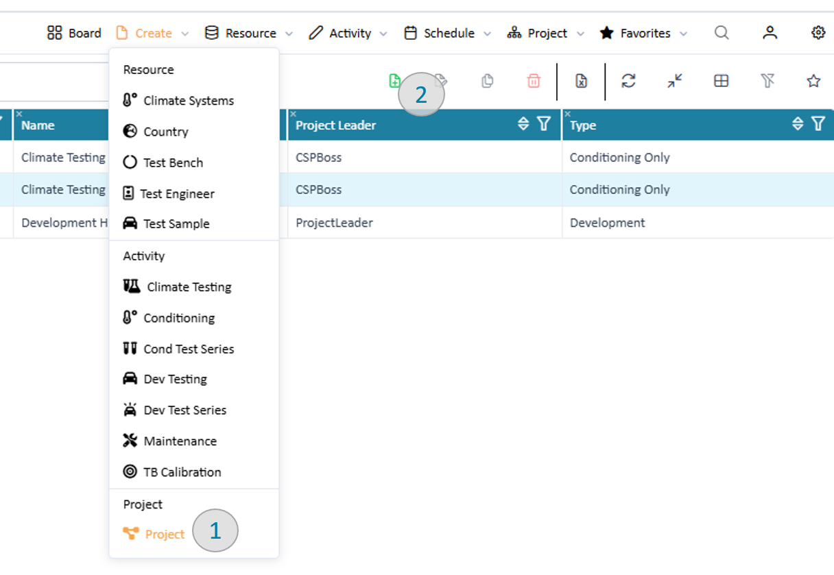Remove the Project Leader column via x
834x575 pixels.
coord(293,114)
